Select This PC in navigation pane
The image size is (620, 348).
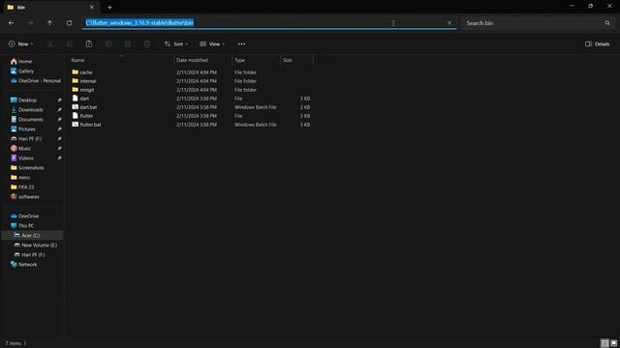click(x=26, y=225)
